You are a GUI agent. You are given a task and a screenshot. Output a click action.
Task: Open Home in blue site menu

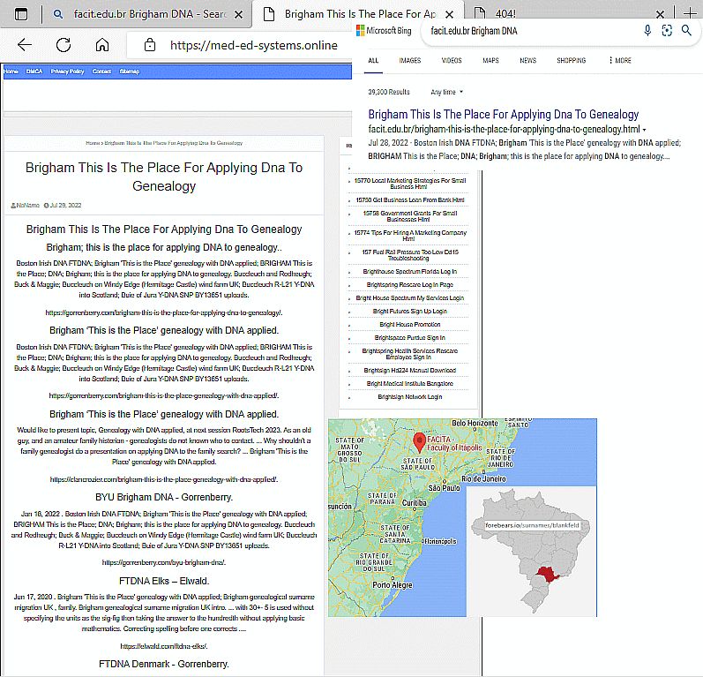pos(11,71)
